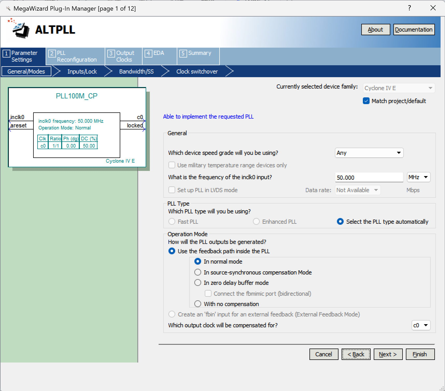Click the MegaWizard title bar wand icon

[8, 9]
